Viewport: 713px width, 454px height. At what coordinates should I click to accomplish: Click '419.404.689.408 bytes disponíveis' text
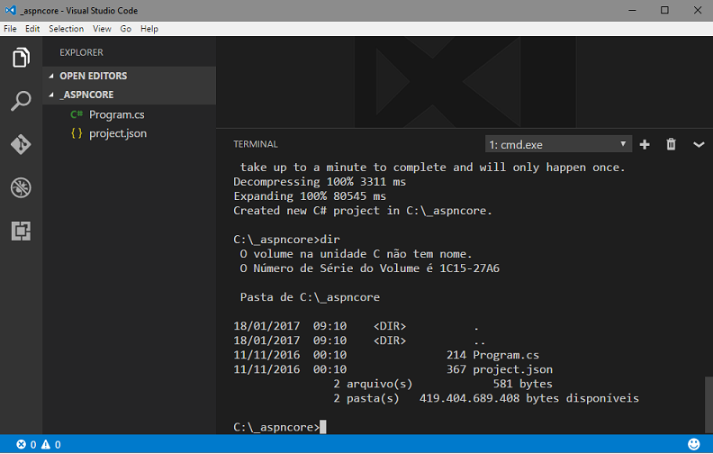click(528, 398)
